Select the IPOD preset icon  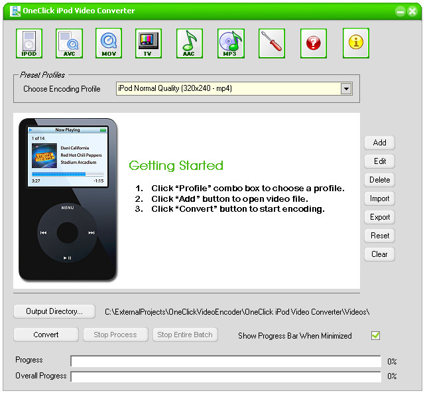(x=29, y=43)
